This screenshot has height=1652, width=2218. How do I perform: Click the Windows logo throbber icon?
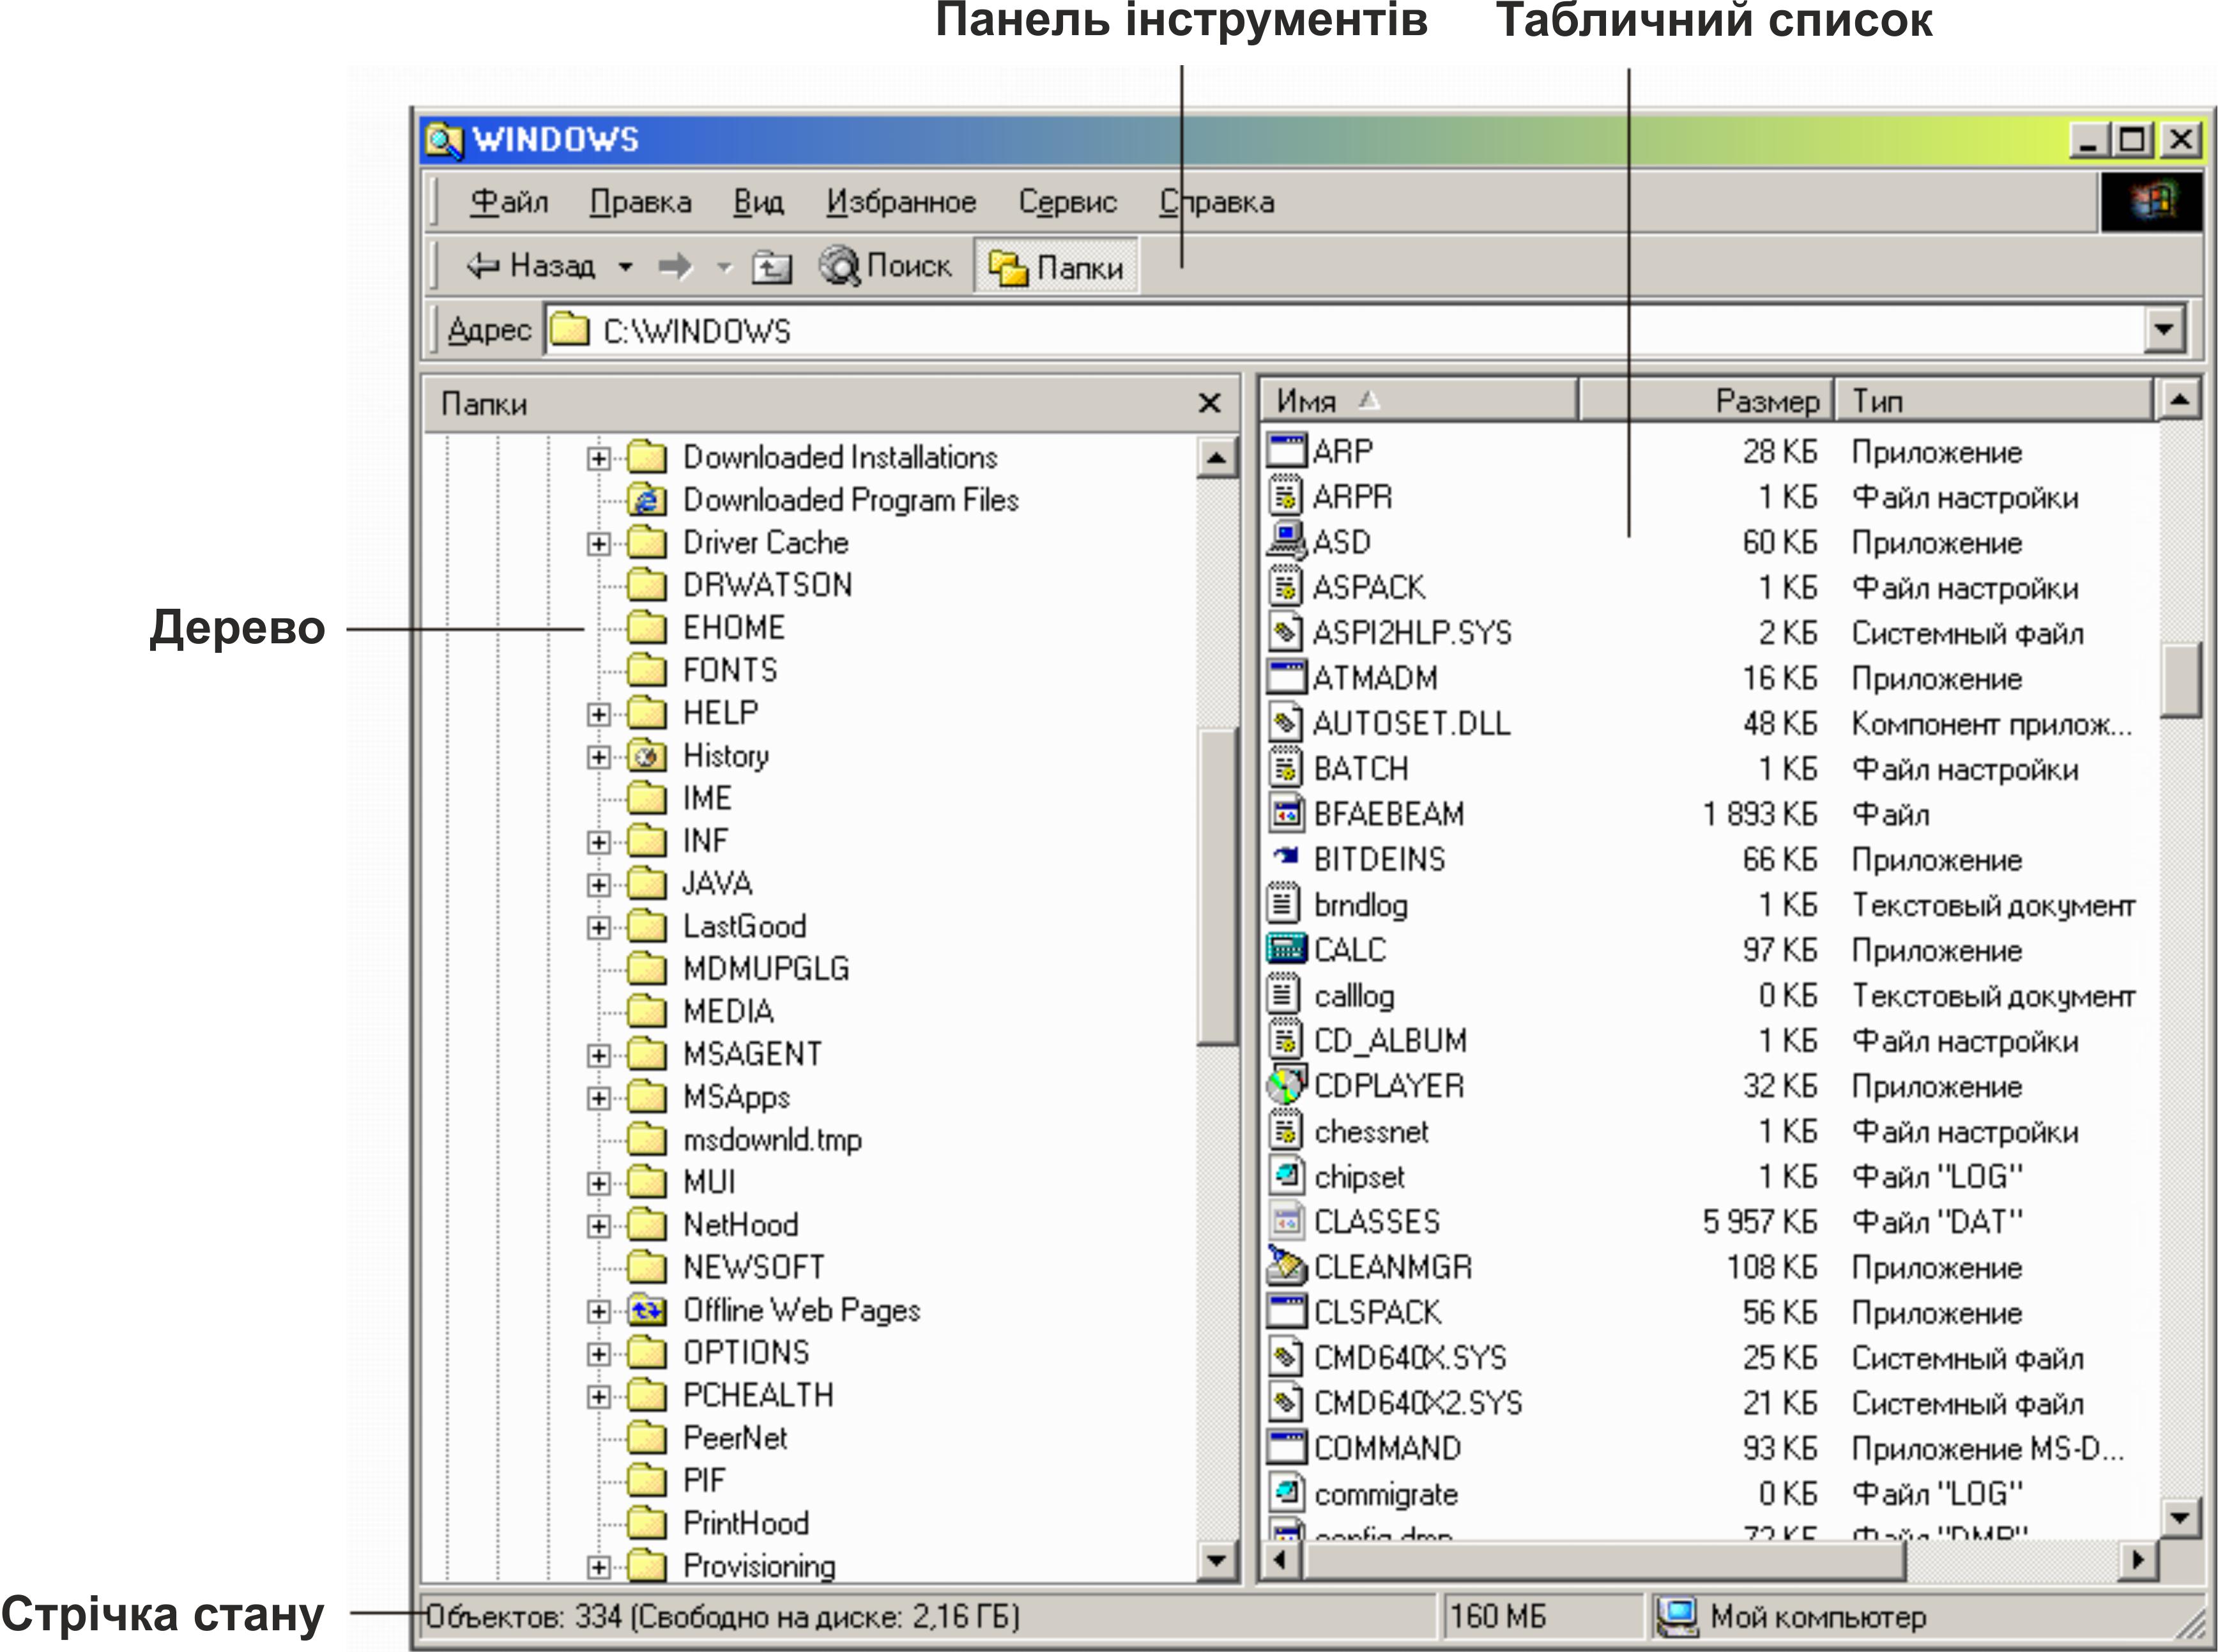(x=2151, y=202)
